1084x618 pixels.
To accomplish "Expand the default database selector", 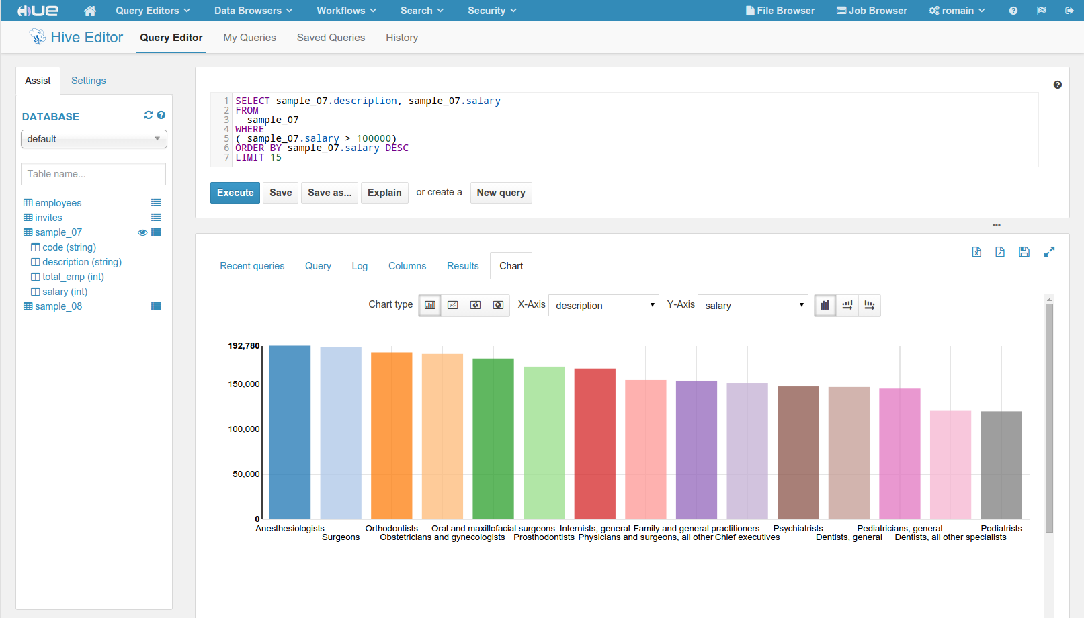I will click(94, 139).
